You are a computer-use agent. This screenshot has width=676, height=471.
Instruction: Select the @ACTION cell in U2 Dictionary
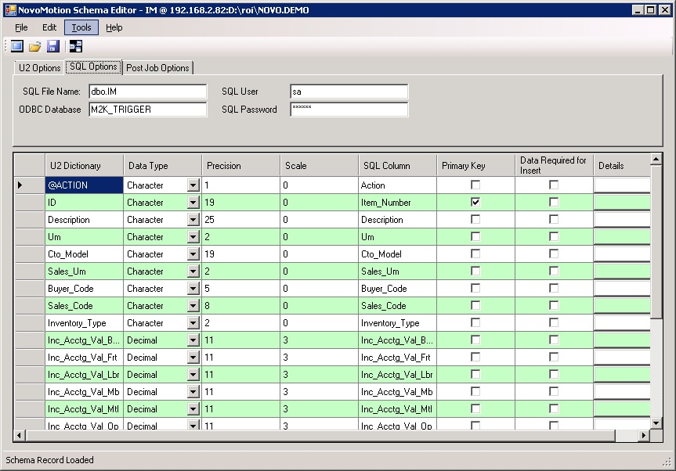tap(84, 185)
